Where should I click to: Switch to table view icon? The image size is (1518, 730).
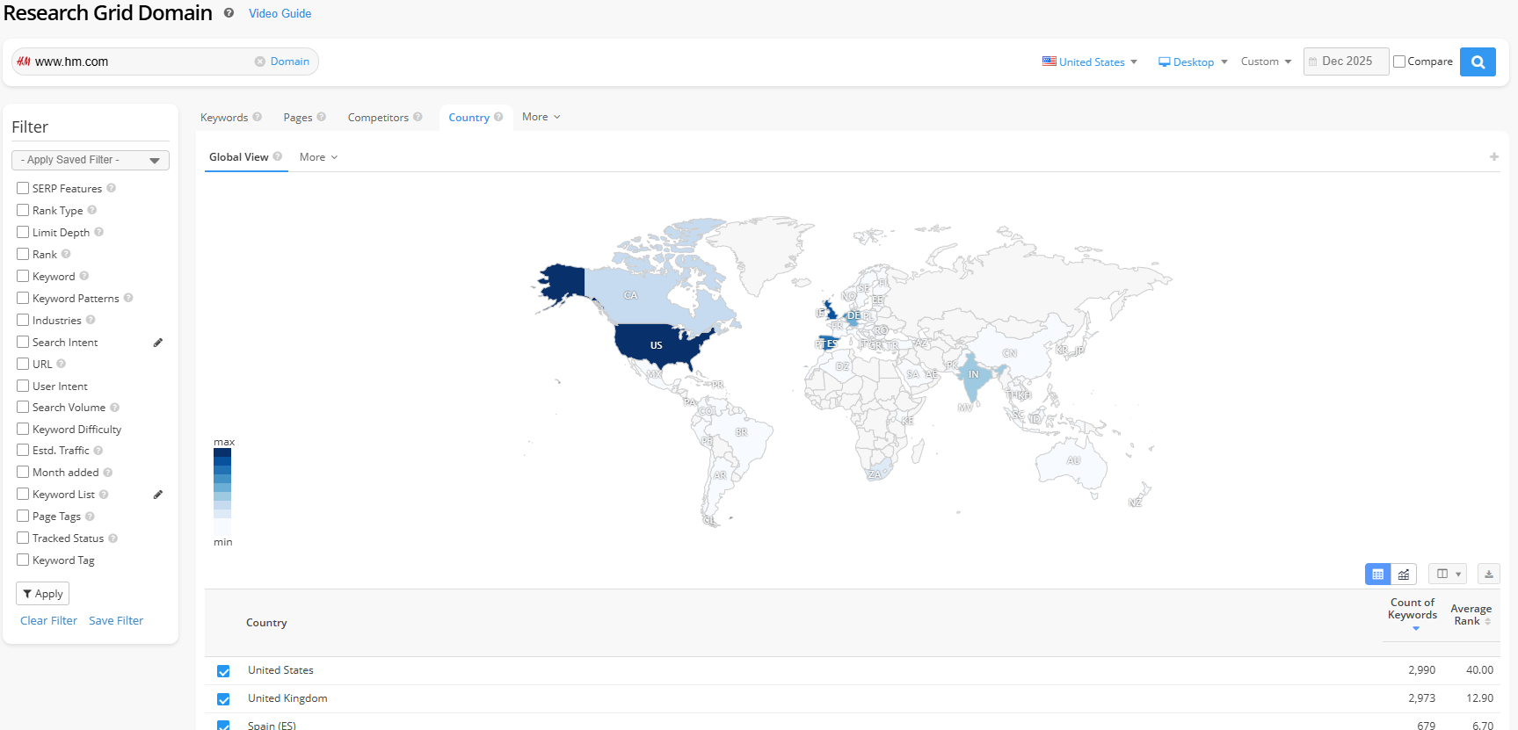coord(1377,575)
